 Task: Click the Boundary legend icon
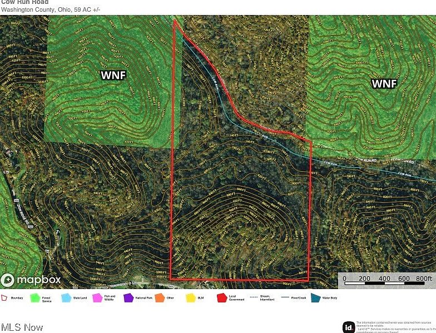tap(5, 298)
